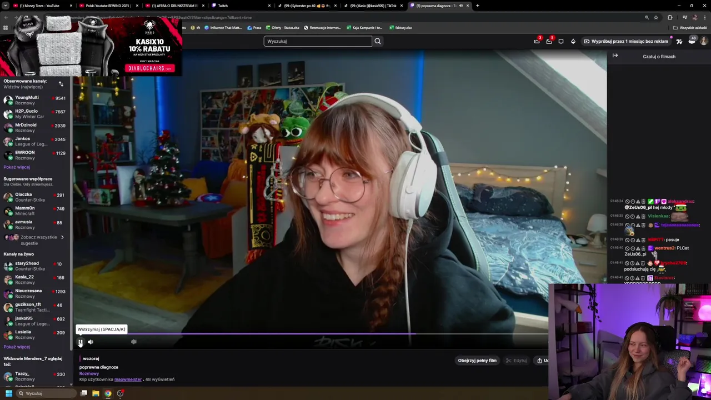The height and width of the screenshot is (400, 711).
Task: Open a new Chrome tab with plus
Action: click(478, 6)
